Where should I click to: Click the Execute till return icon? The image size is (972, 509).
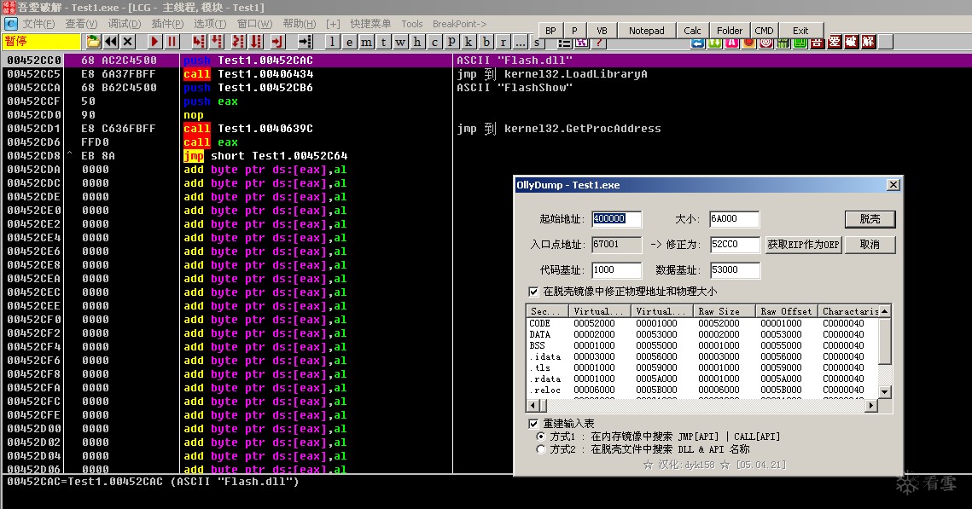coord(277,42)
